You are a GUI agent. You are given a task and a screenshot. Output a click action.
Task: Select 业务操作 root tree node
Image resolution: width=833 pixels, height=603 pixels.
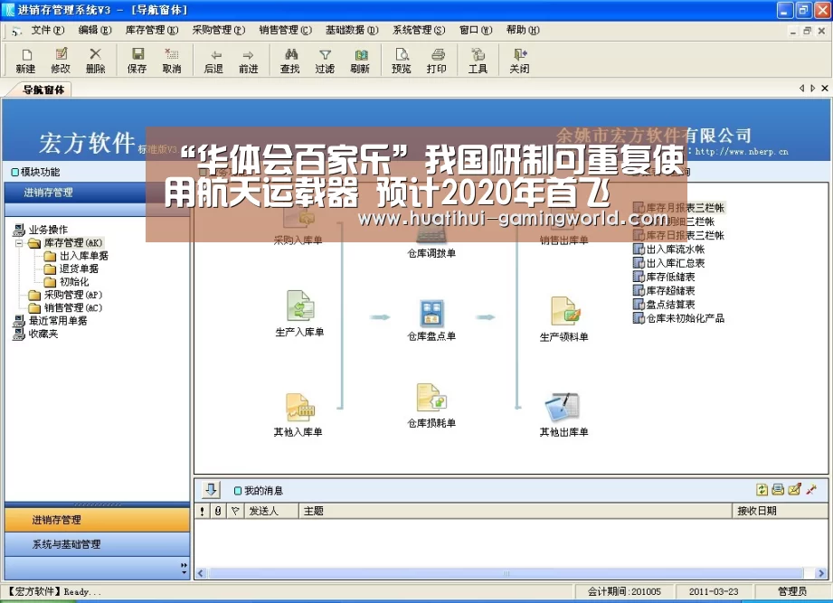pos(48,230)
